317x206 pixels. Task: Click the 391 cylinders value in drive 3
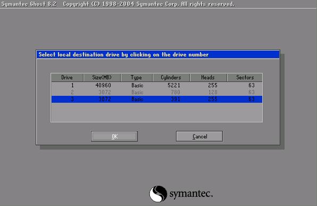click(176, 99)
